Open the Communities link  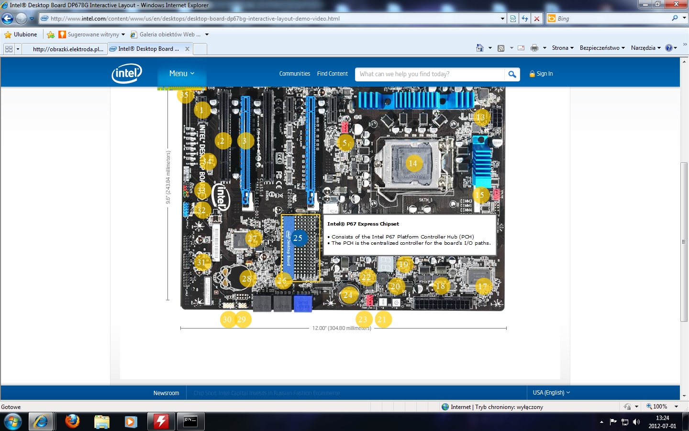point(295,74)
